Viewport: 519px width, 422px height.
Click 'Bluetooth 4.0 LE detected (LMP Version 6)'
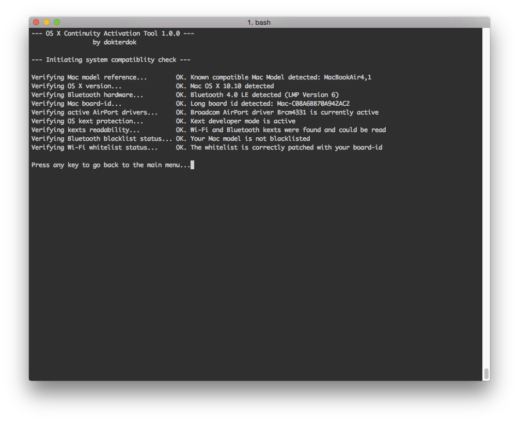(x=264, y=95)
